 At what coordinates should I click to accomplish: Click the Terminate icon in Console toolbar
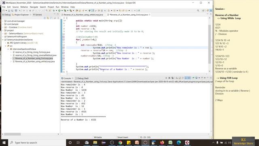(x=166, y=78)
